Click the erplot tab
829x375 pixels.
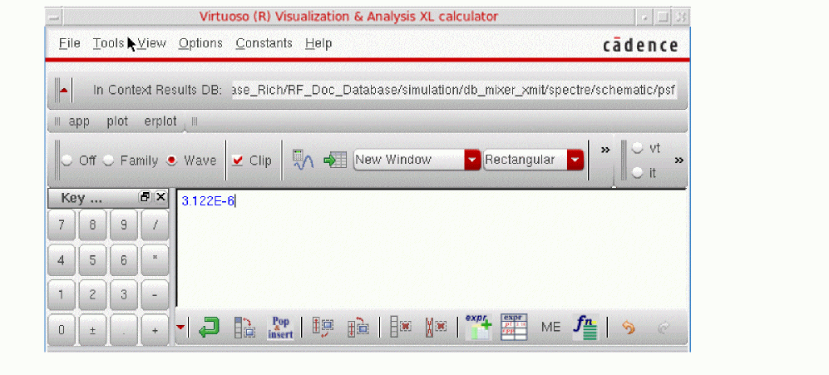(160, 121)
